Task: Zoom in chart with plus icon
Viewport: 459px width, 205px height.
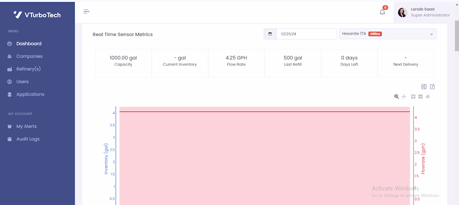Action: (x=414, y=97)
